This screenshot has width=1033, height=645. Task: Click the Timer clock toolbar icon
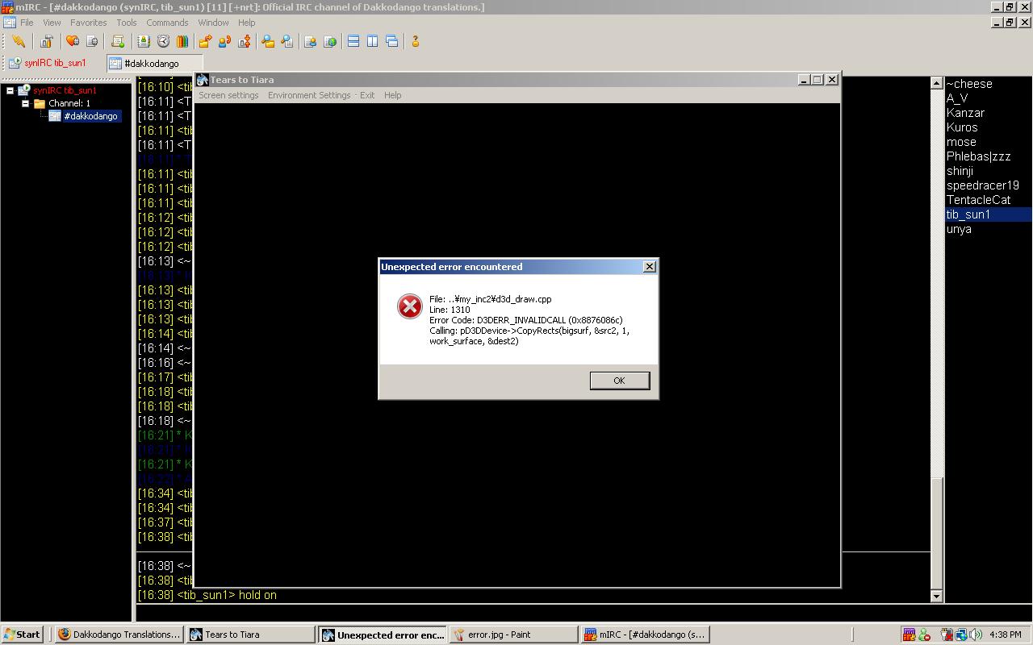(x=163, y=41)
